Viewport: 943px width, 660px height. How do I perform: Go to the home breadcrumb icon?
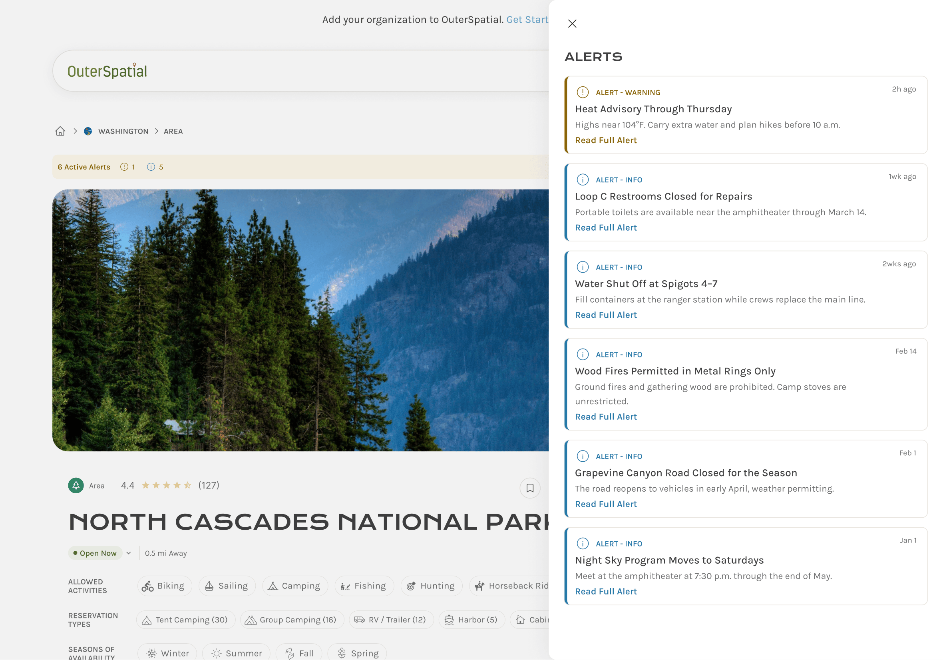[60, 131]
